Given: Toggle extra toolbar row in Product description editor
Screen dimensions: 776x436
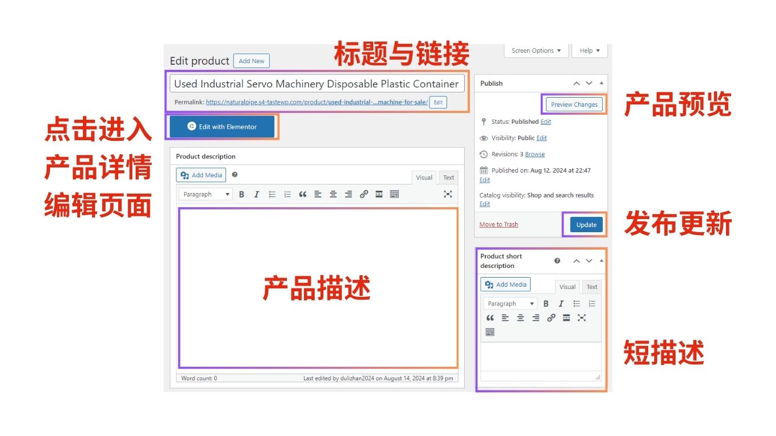Looking at the screenshot, I should coord(394,194).
